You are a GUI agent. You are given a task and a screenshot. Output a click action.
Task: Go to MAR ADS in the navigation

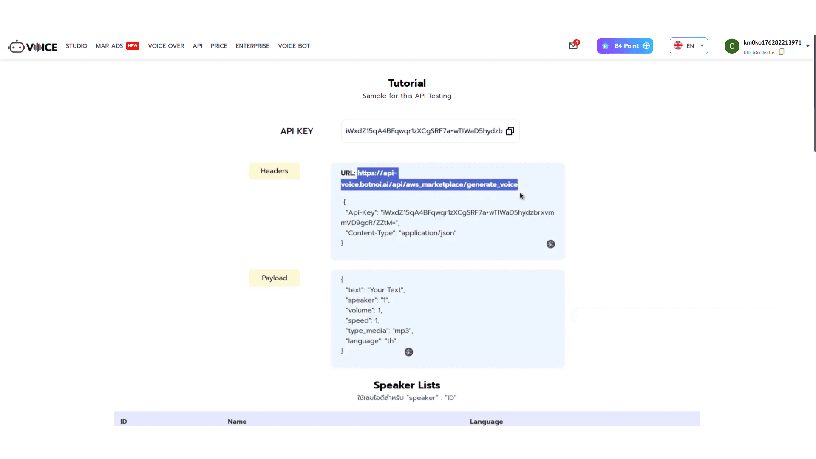(x=109, y=46)
